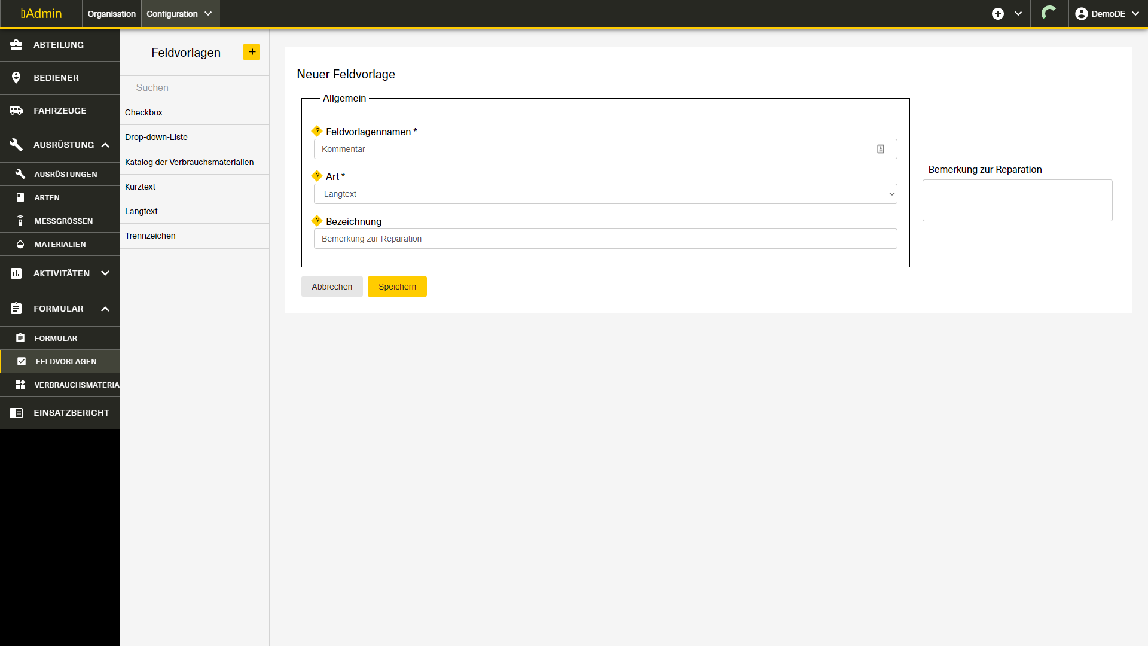Select Drop-down-Liste template in list
This screenshot has width=1148, height=646.
(x=194, y=137)
